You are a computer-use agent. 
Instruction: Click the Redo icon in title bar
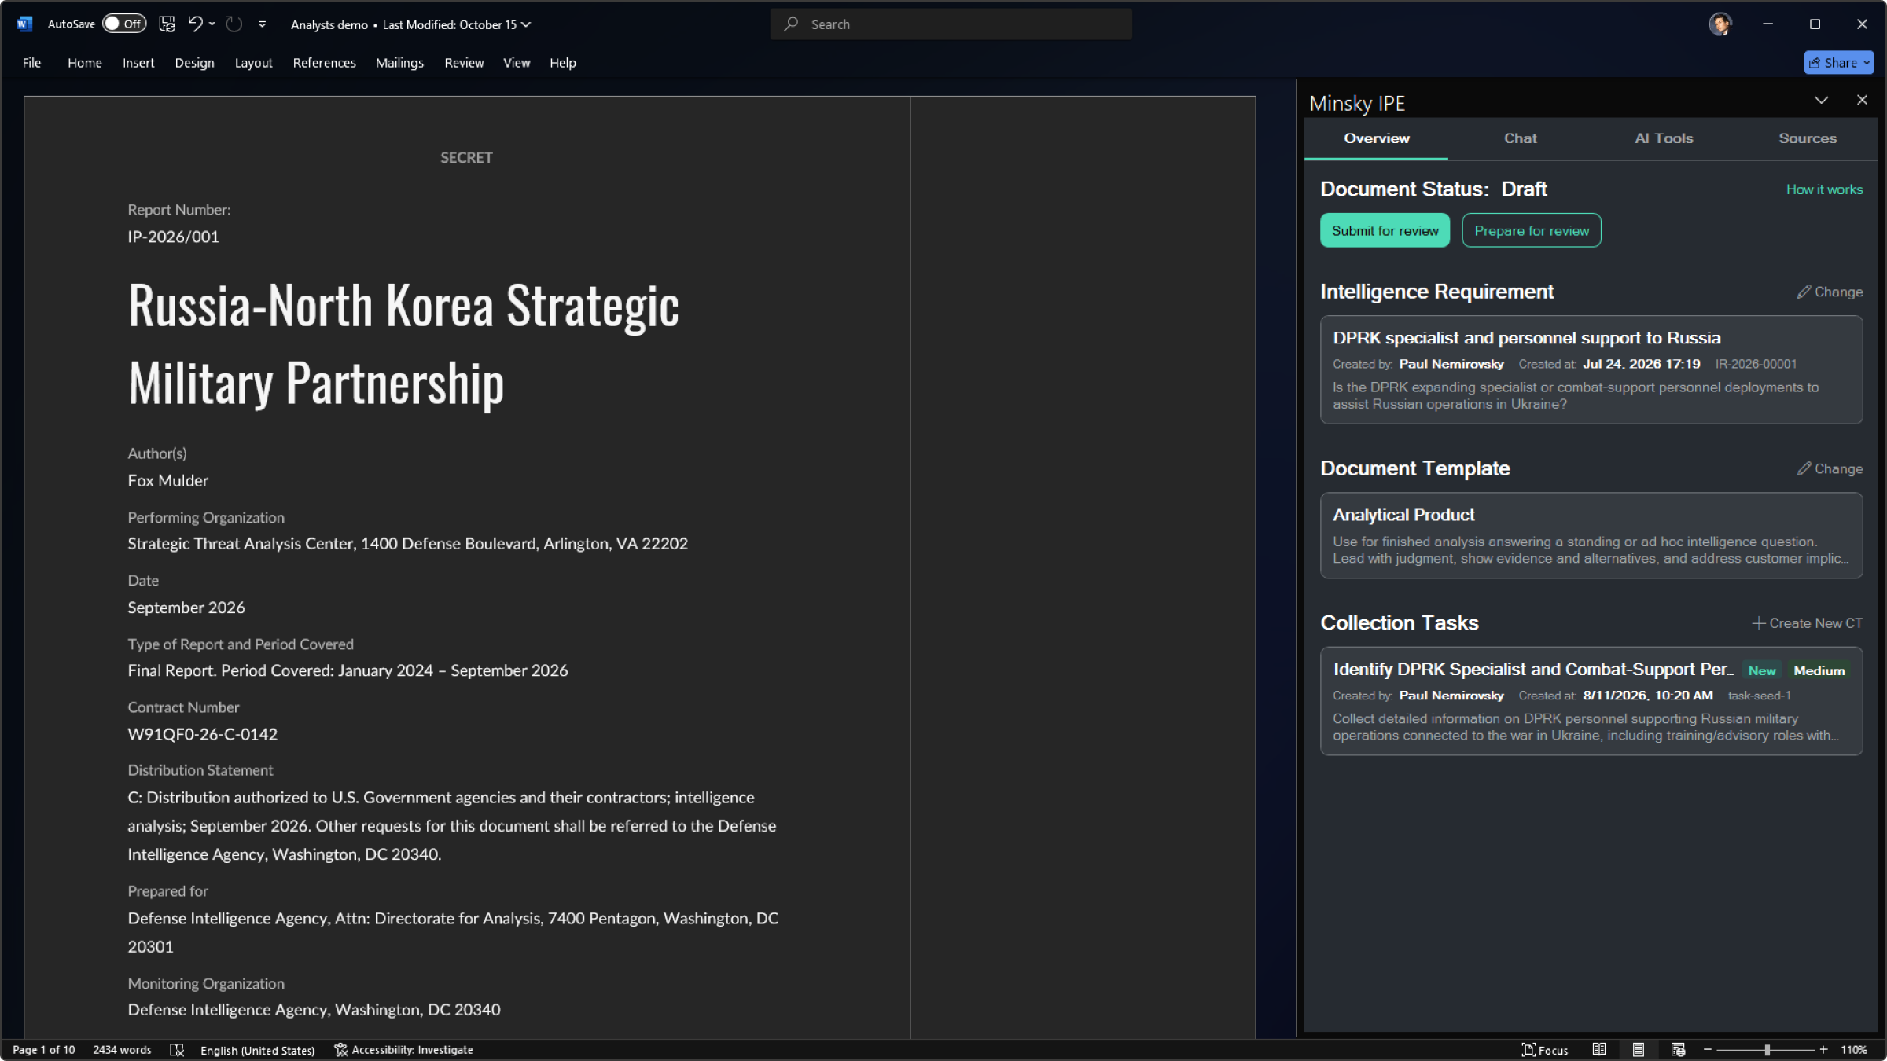coord(234,24)
